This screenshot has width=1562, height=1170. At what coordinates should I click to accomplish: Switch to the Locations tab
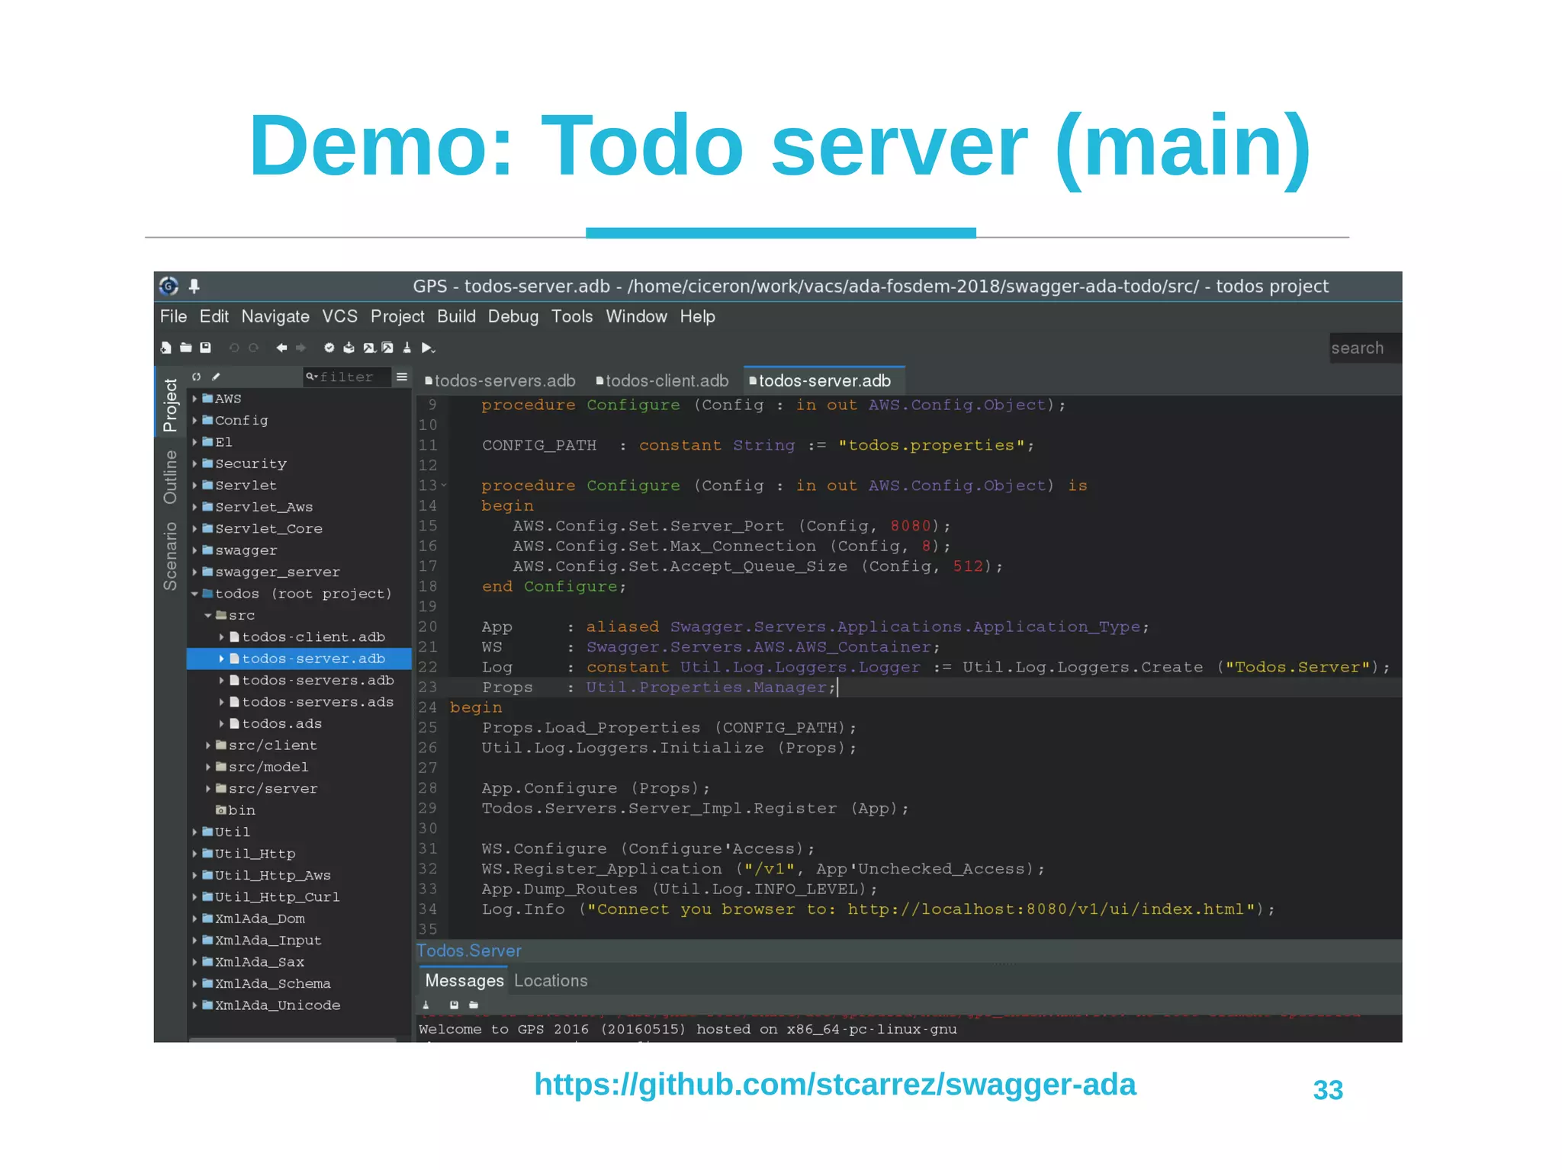(x=551, y=981)
